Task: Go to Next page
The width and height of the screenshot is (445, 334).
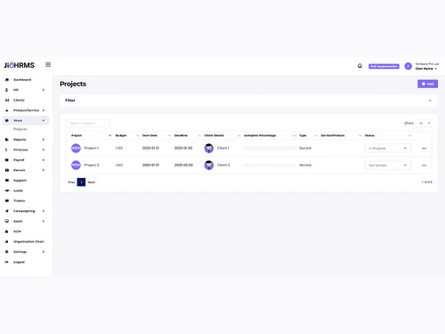Action: (92, 182)
